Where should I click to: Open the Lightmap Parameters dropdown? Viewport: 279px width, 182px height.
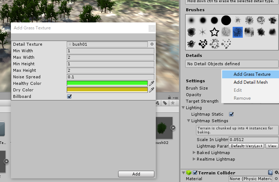click(x=246, y=146)
